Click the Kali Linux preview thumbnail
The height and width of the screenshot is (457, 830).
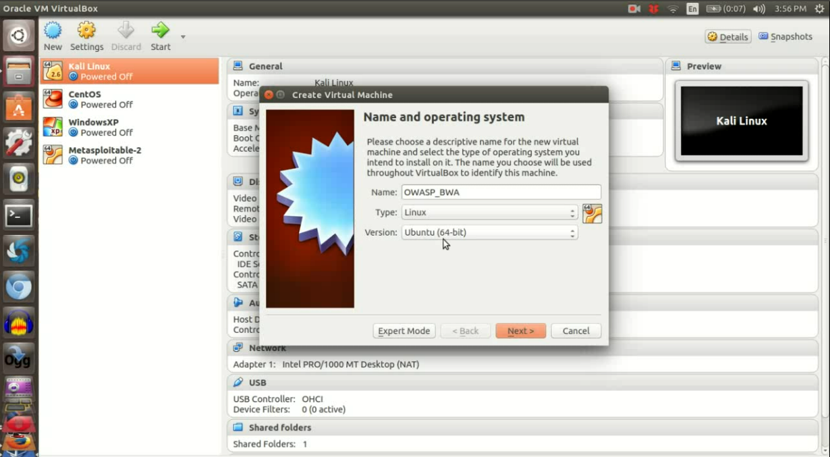tap(742, 121)
